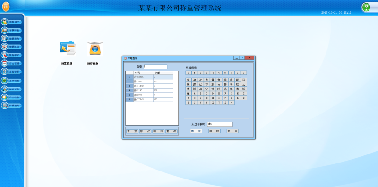The height and width of the screenshot is (187, 378).
Task: Select table row 5 number cell
Action: [129, 95]
